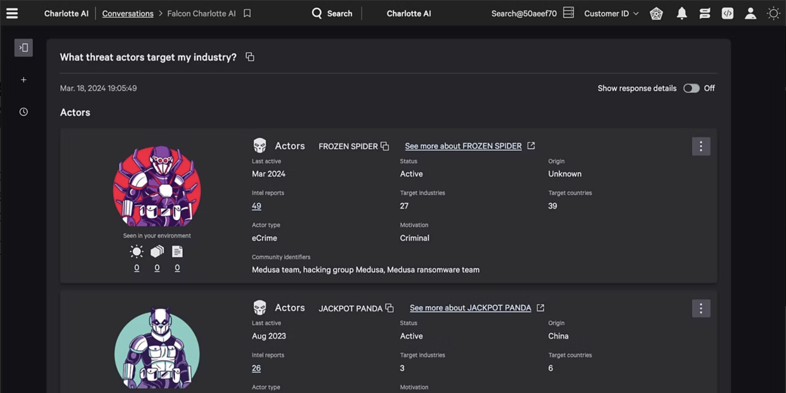Open See more about JACKPOT PANDA link
Image resolution: width=786 pixels, height=393 pixels.
(470, 308)
